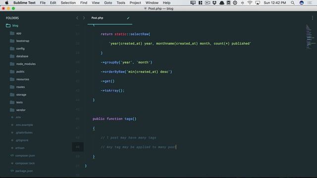
Task: Click the '->get()' code line
Action: click(107, 81)
